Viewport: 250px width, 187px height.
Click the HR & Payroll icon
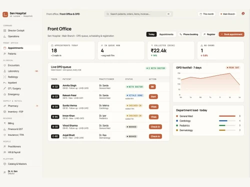click(4, 153)
